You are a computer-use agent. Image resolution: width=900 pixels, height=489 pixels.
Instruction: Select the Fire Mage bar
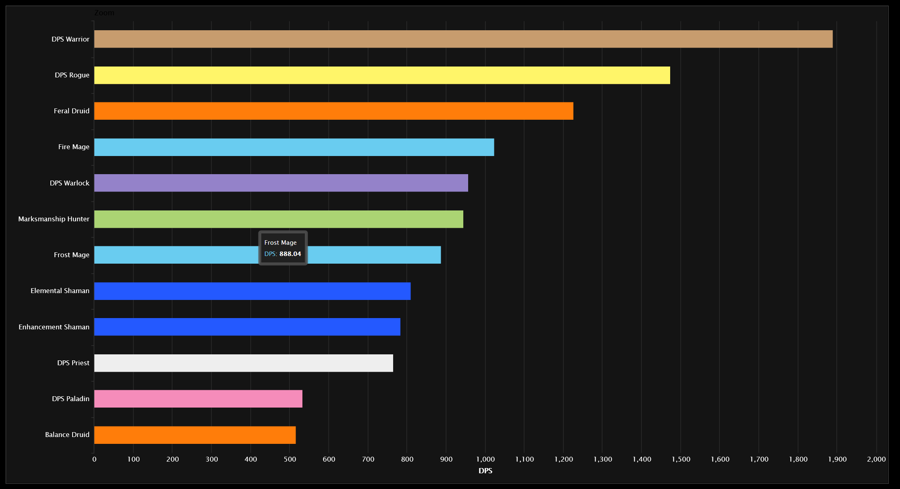(x=294, y=147)
